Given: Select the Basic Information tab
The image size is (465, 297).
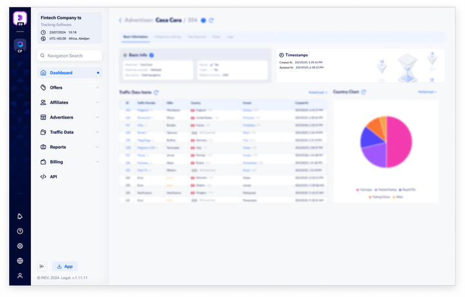Looking at the screenshot, I should pos(136,37).
